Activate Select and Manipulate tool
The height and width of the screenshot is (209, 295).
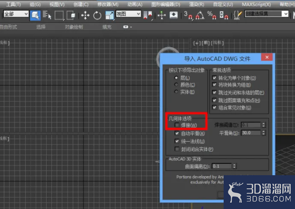[x=162, y=15]
